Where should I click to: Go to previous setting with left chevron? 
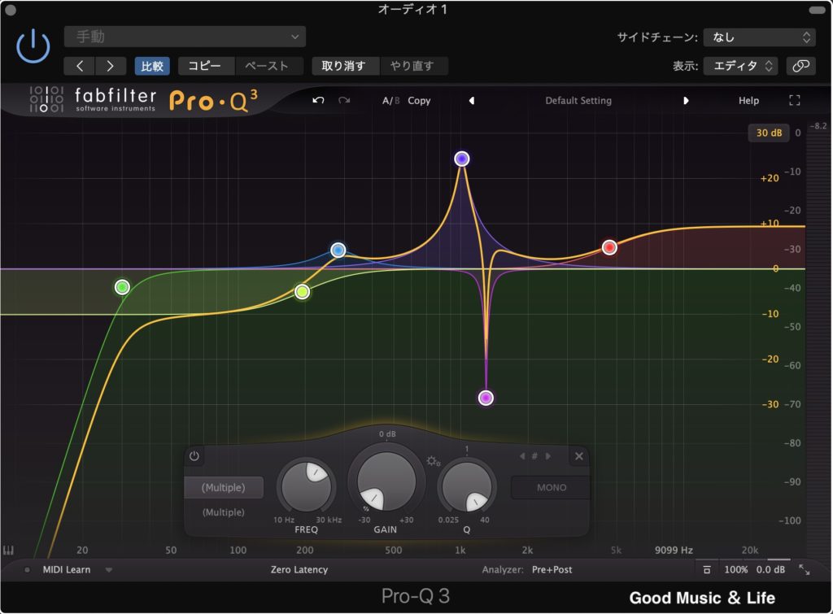(x=80, y=66)
